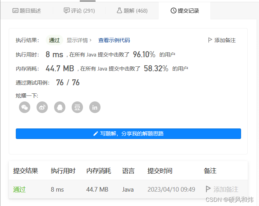The width and height of the screenshot is (259, 206).
Task: Click the 执行用时 column header
Action: point(63,171)
